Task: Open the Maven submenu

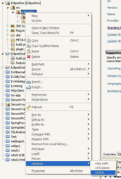Action: pos(58,159)
